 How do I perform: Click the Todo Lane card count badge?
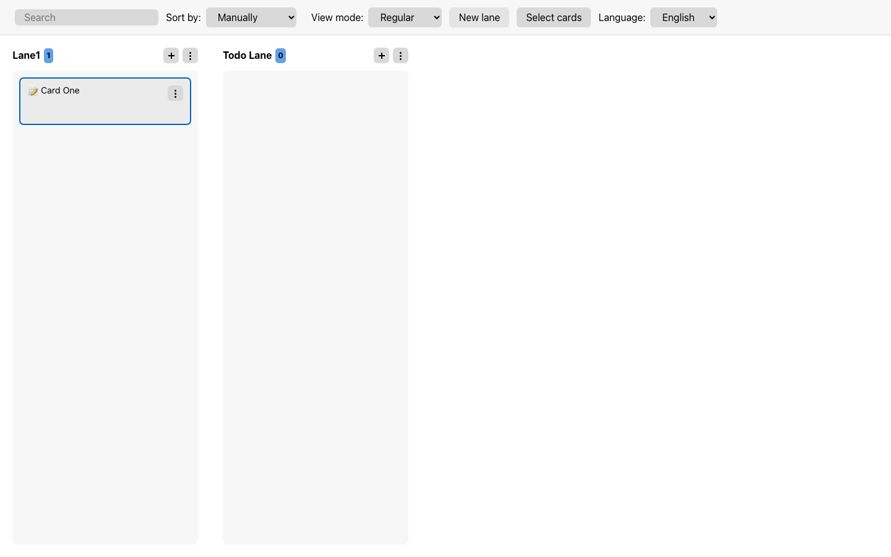tap(280, 56)
